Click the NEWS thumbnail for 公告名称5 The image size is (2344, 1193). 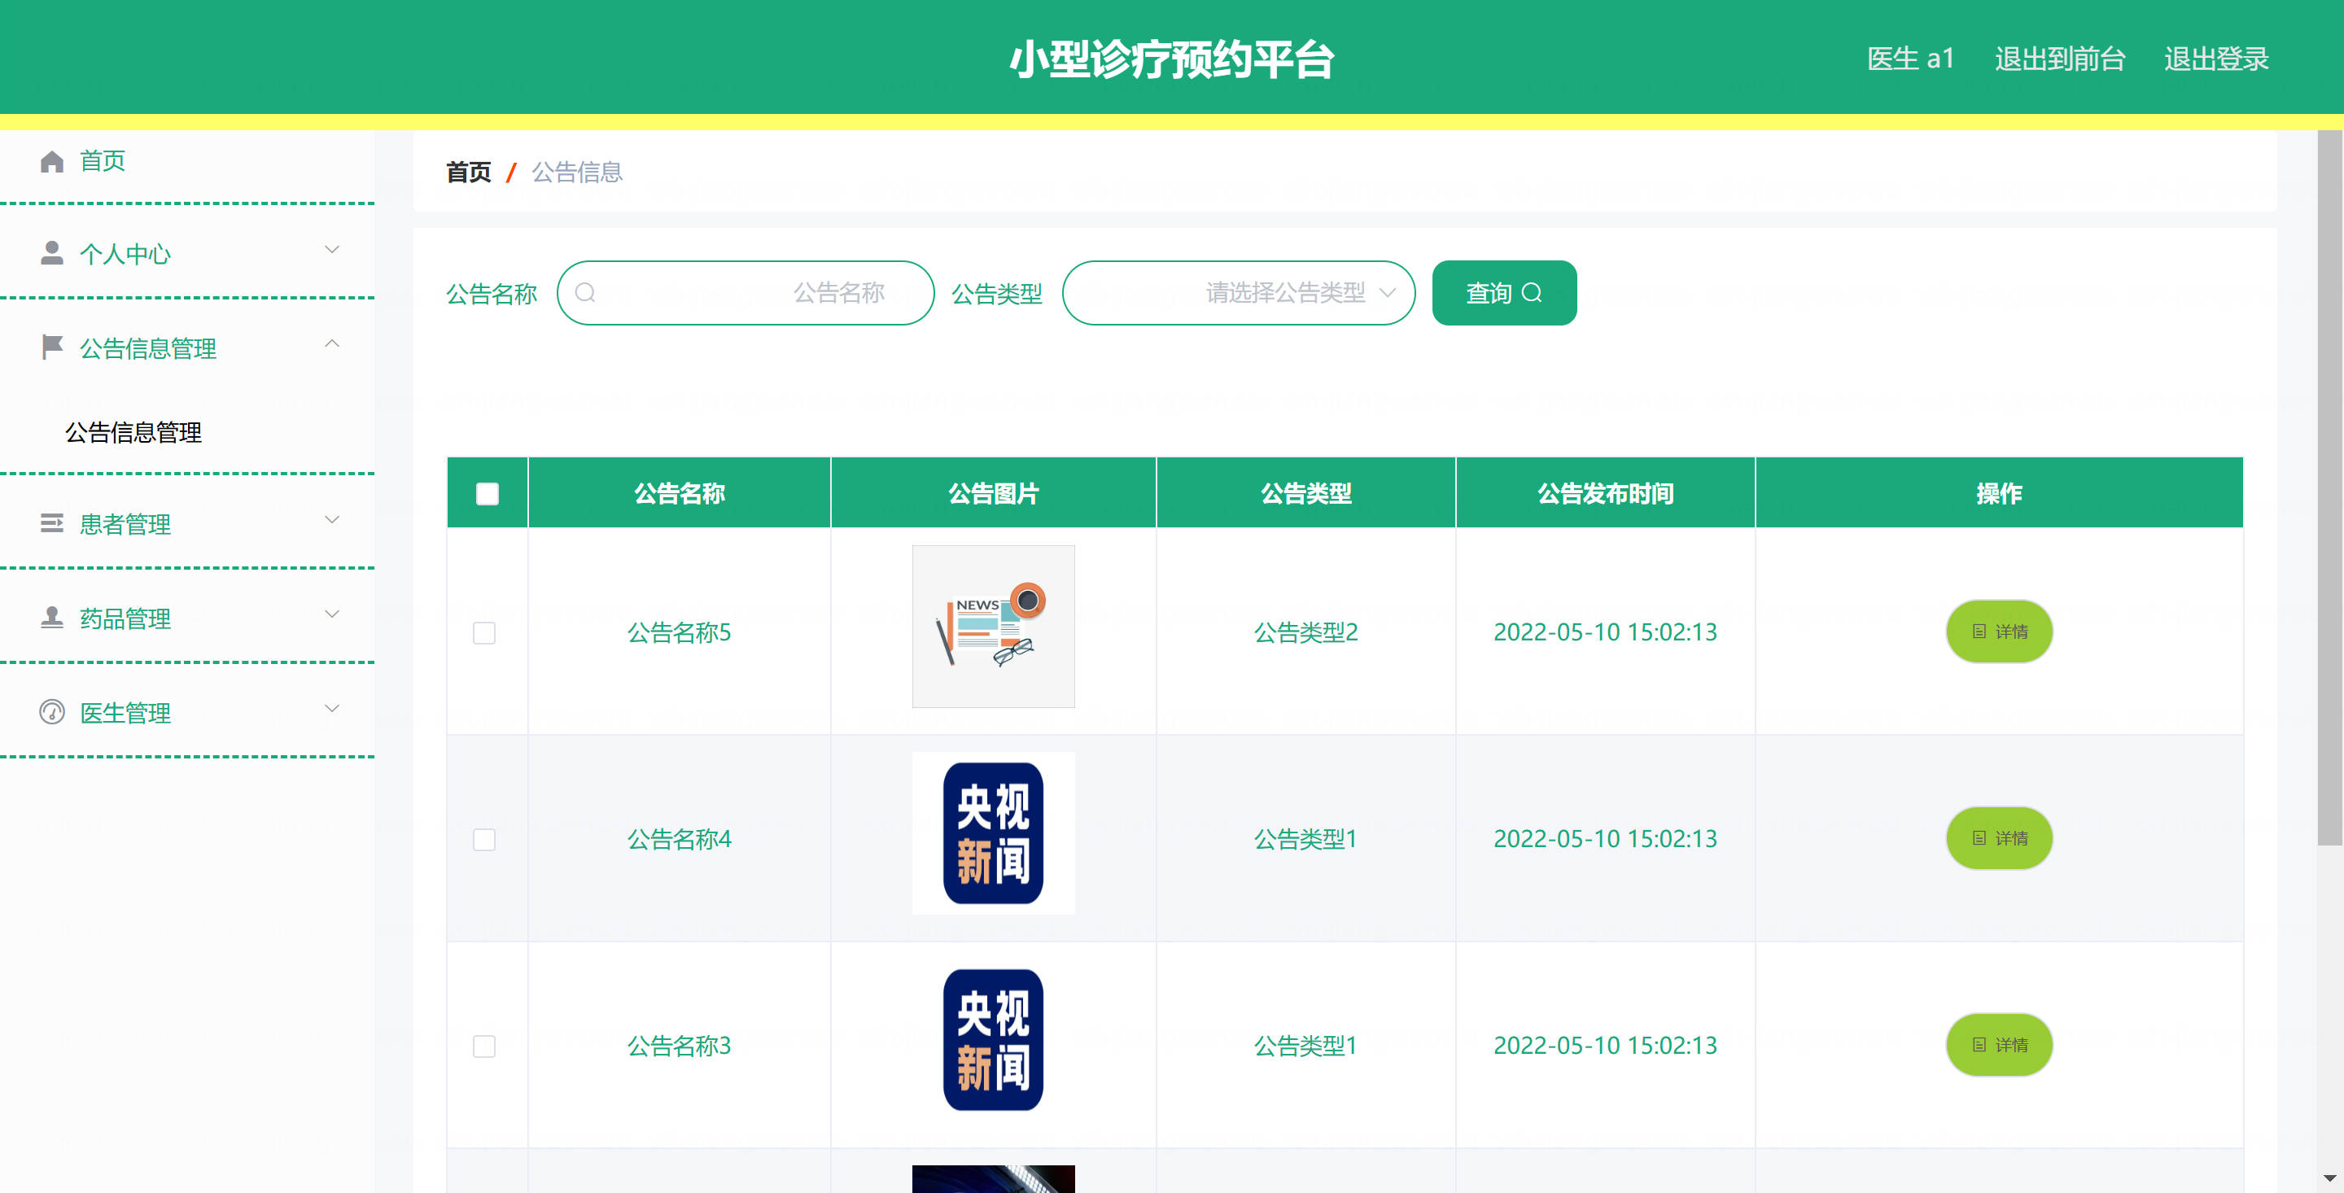point(994,626)
